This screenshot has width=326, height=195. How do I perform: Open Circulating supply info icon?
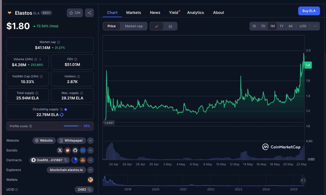pyautogui.click(x=61, y=109)
